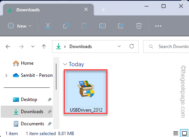Add a new File Explorer tab

(103, 9)
